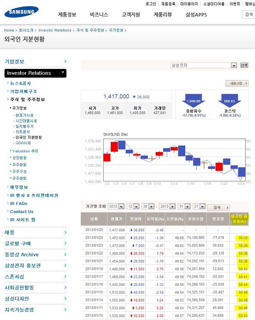Open IR FAQs sidebar item
The image size is (255, 320).
pyautogui.click(x=19, y=203)
